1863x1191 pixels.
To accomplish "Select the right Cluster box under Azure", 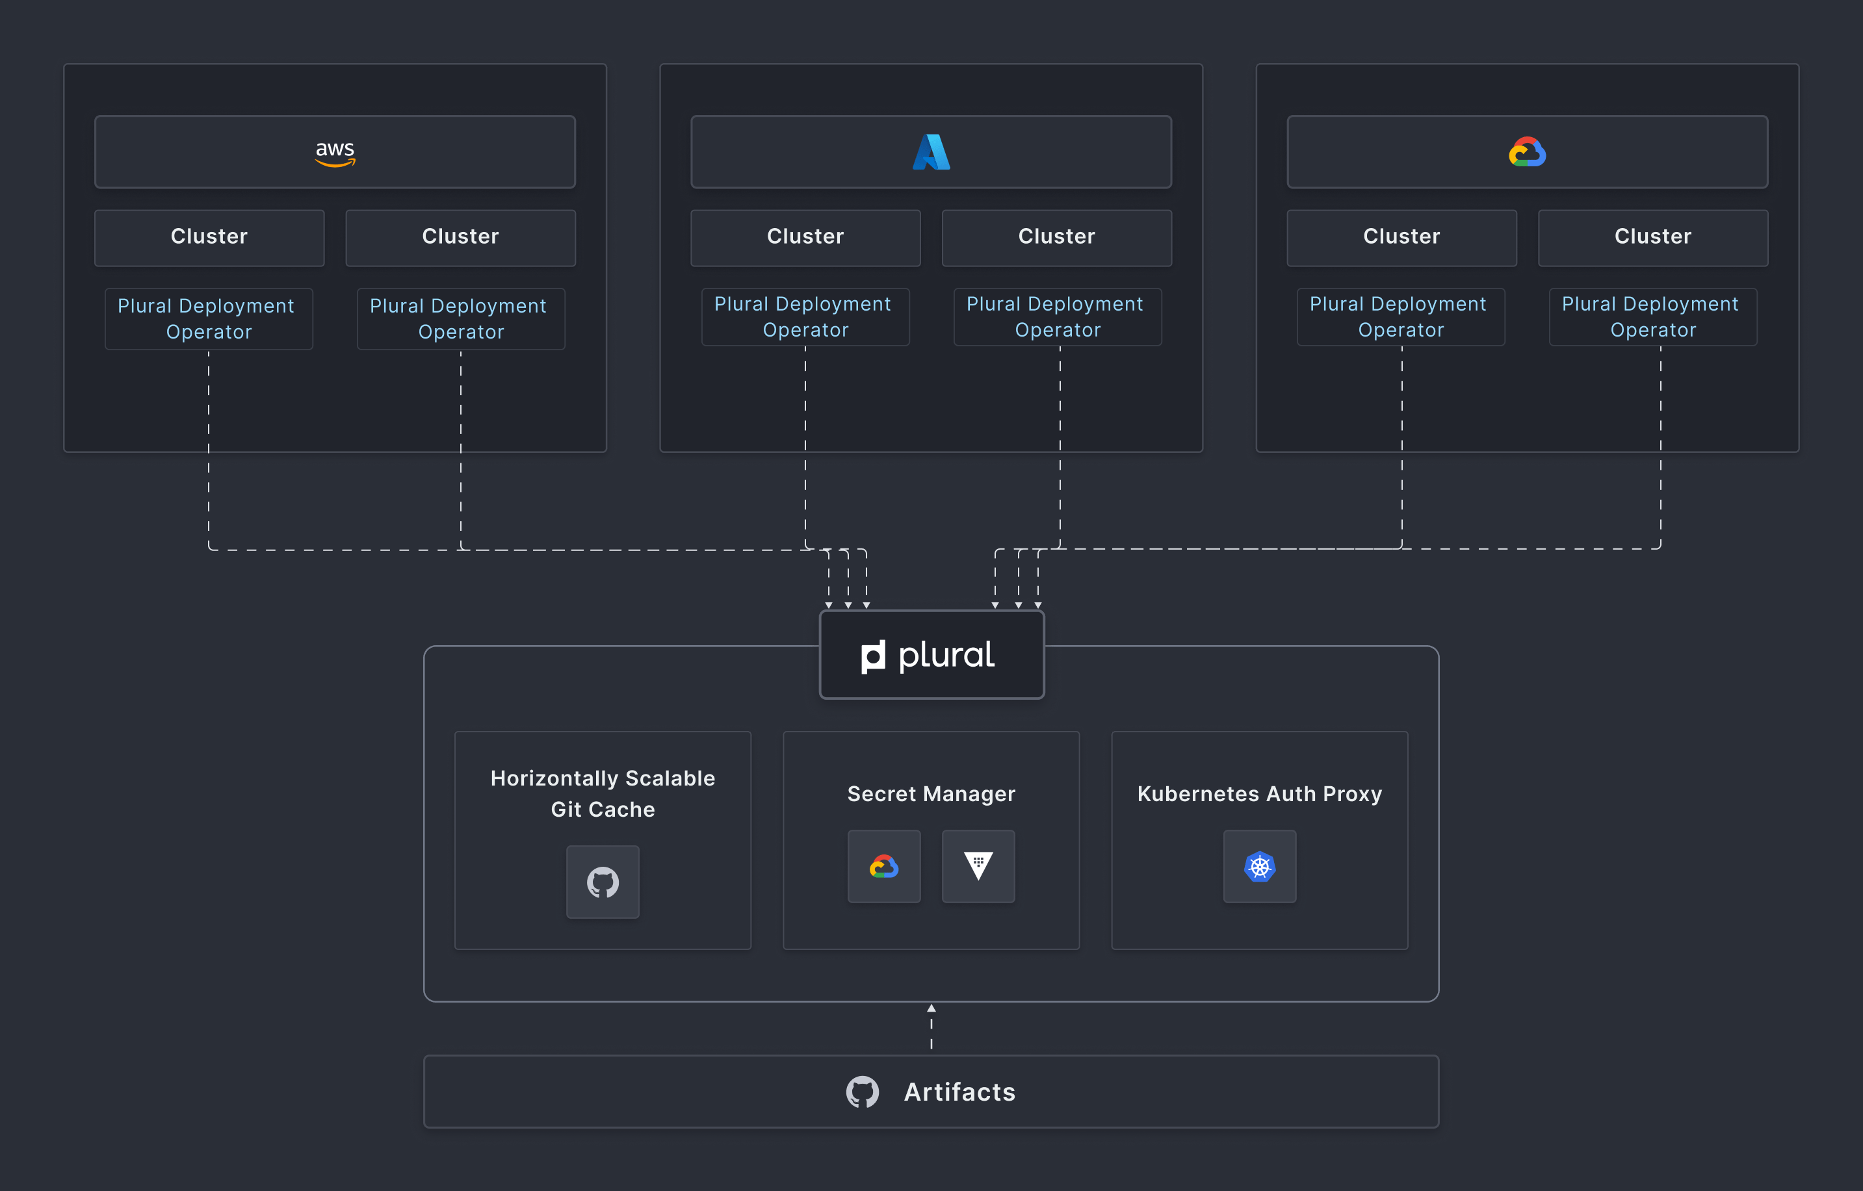I will [x=1056, y=237].
